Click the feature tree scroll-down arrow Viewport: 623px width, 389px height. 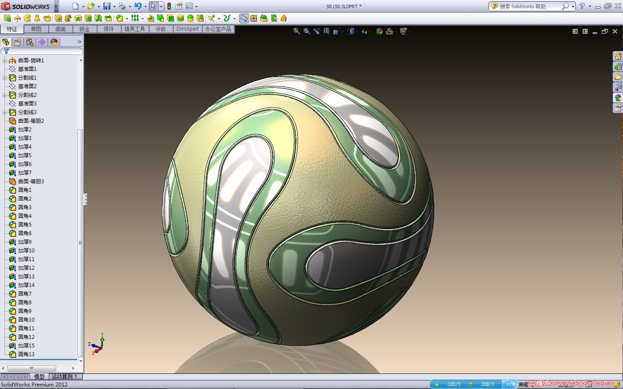80,361
